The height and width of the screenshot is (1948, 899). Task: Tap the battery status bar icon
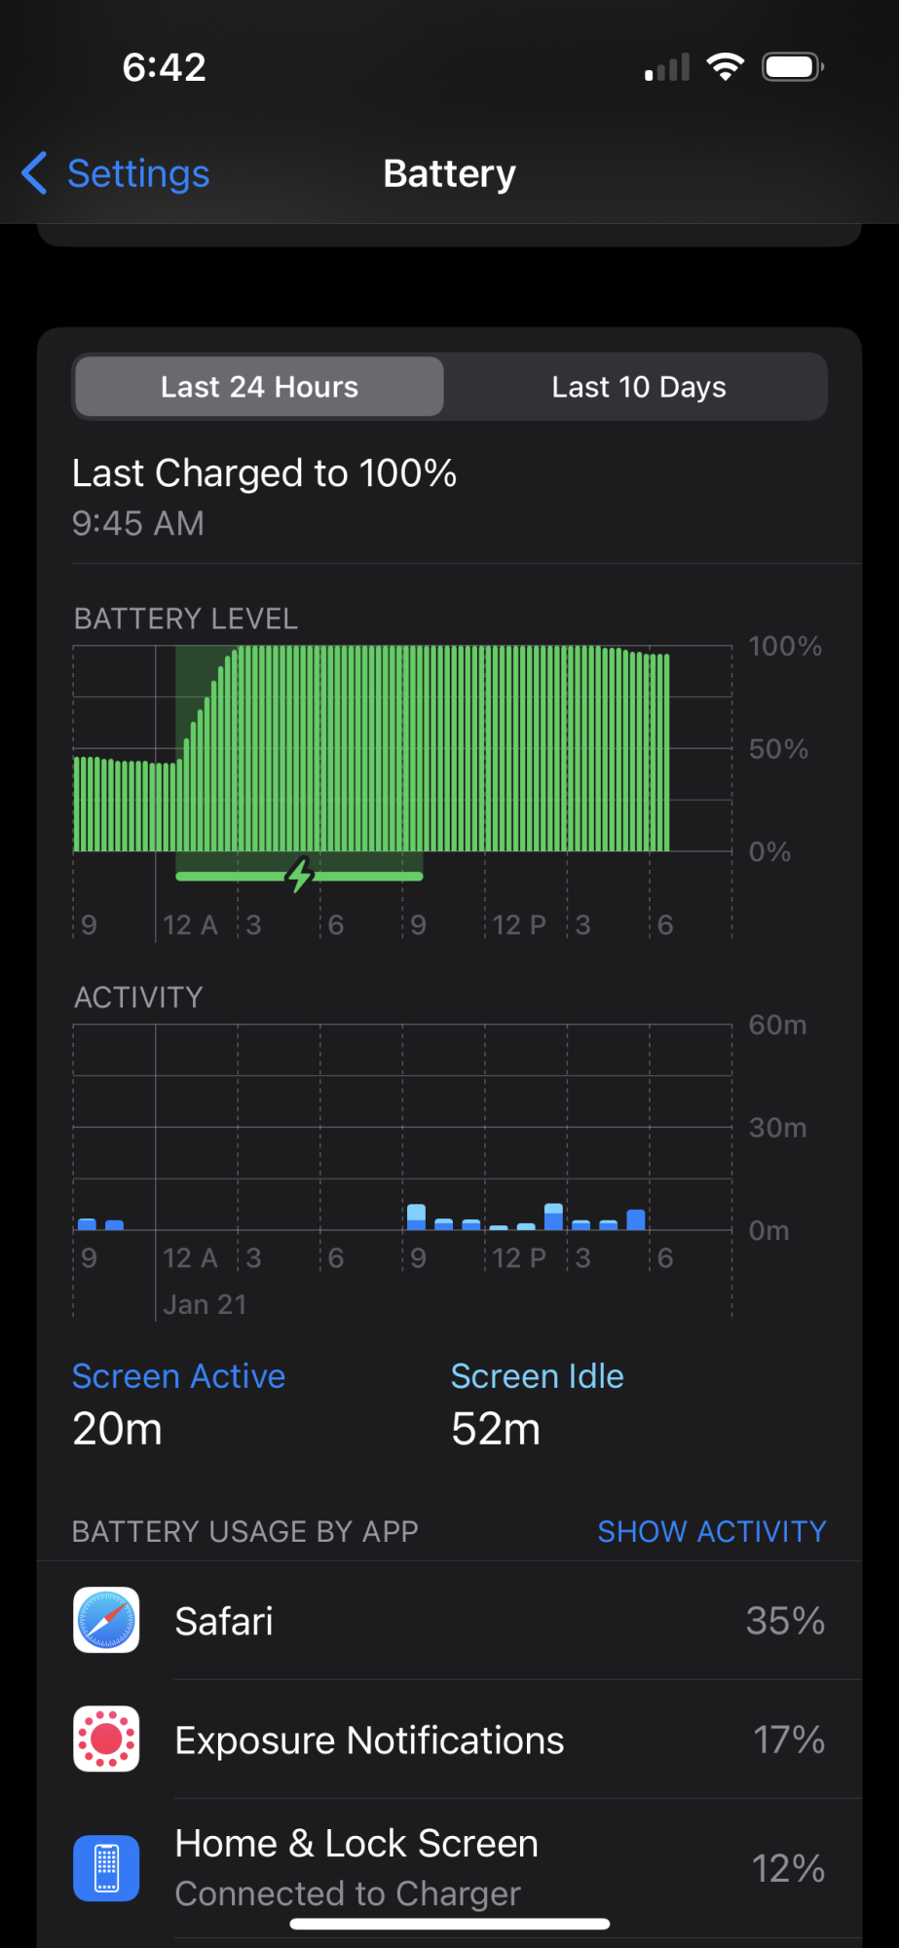[x=793, y=67]
